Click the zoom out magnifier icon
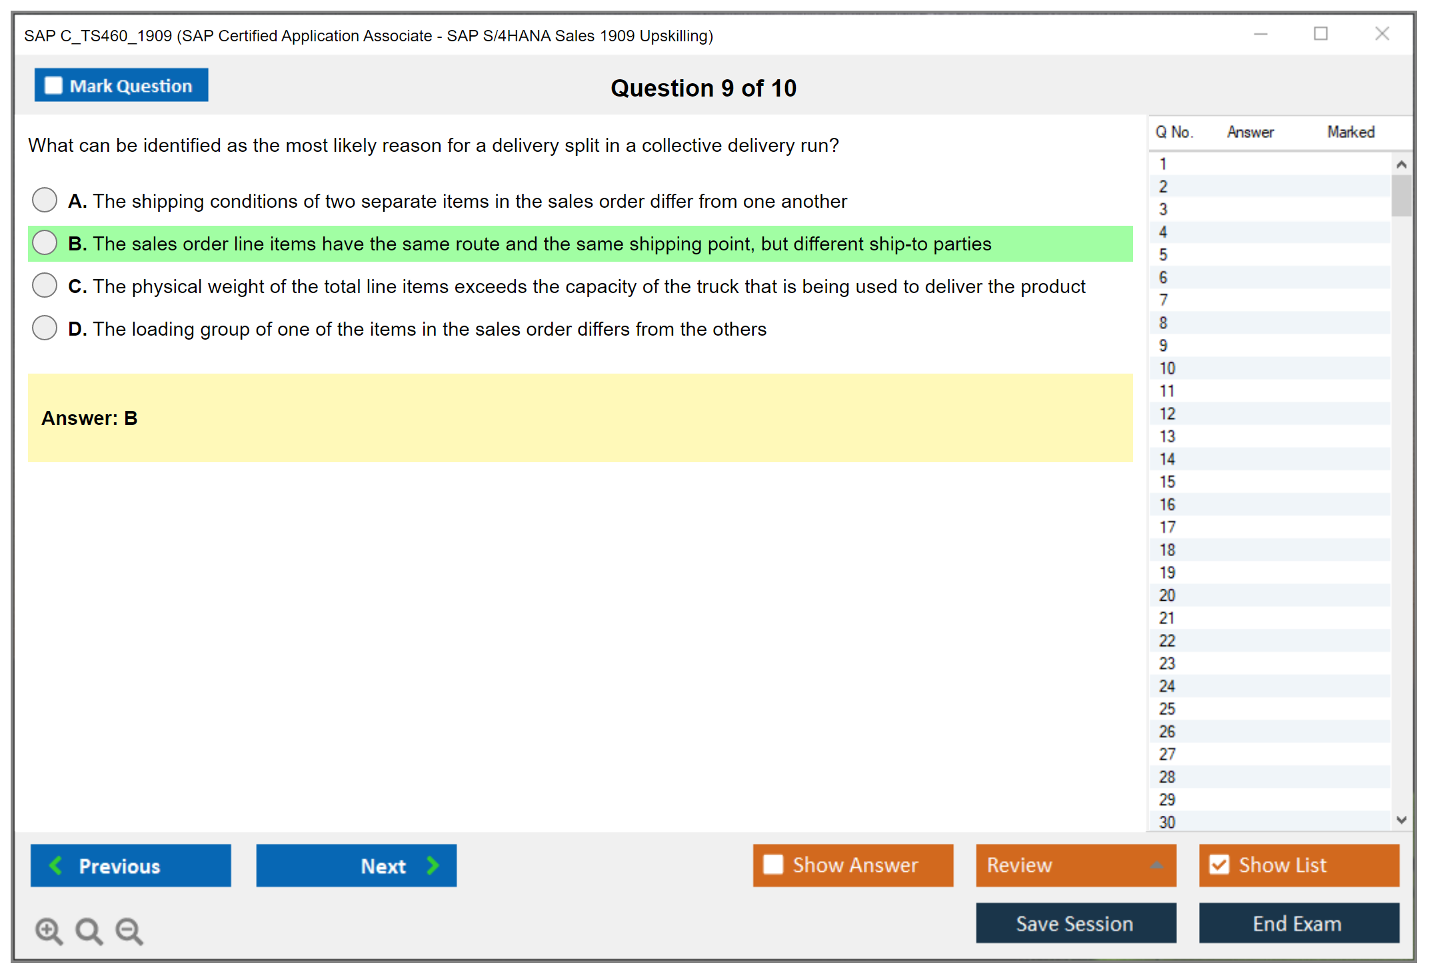1433x979 pixels. 129,930
